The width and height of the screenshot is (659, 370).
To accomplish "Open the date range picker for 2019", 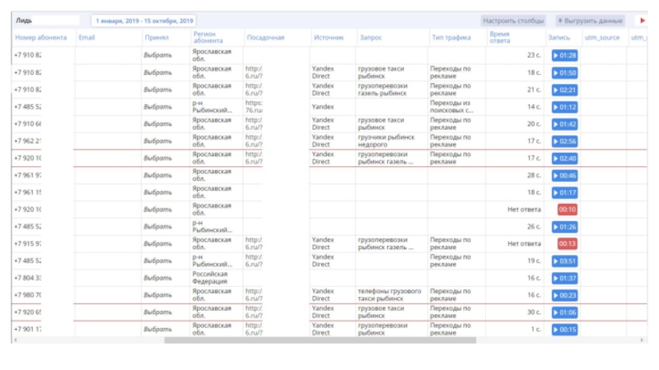I will point(145,21).
